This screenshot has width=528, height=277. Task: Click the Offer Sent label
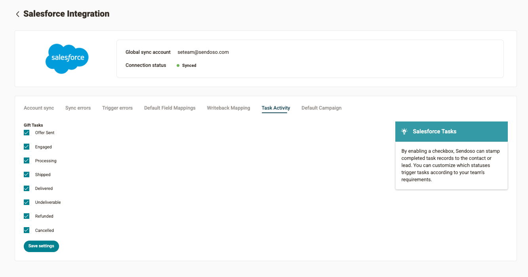pos(45,133)
